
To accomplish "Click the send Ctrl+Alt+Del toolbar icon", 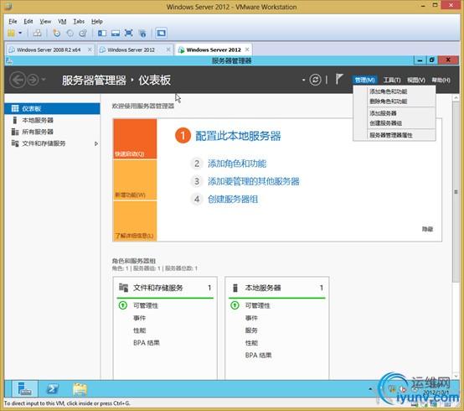I will click(x=38, y=33).
